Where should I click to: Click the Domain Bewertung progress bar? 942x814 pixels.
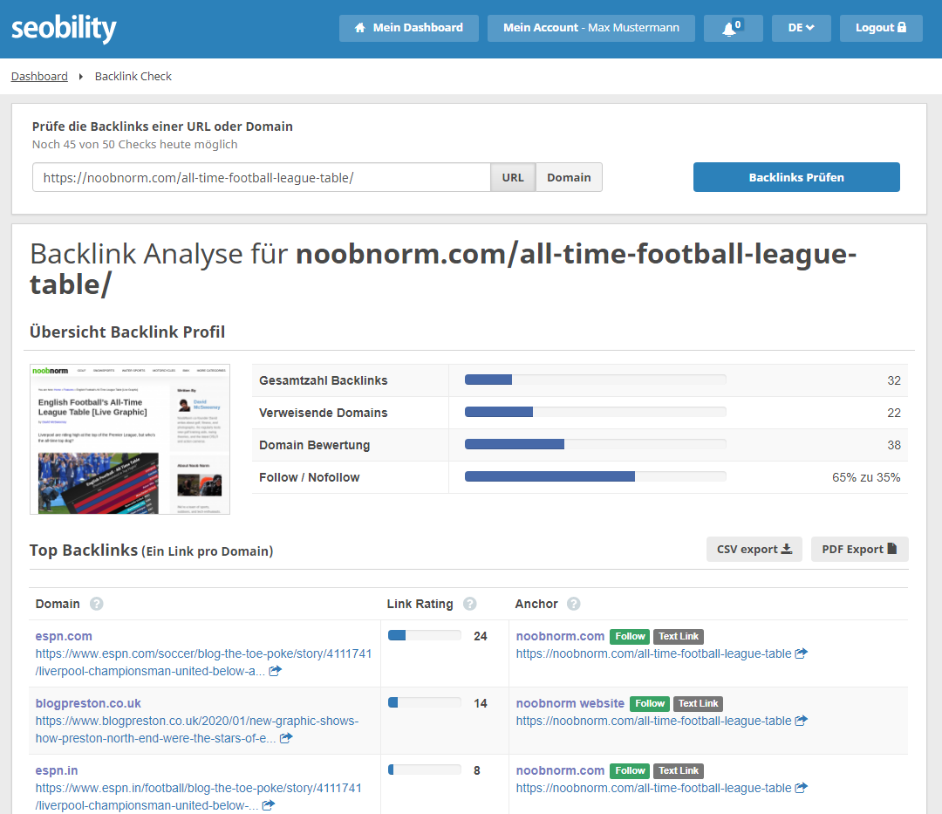coord(596,445)
